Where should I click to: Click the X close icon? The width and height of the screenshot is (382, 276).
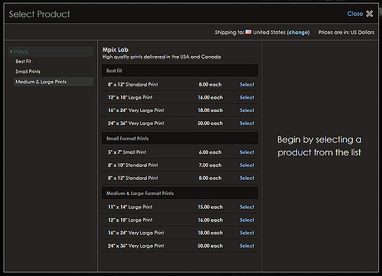point(369,14)
